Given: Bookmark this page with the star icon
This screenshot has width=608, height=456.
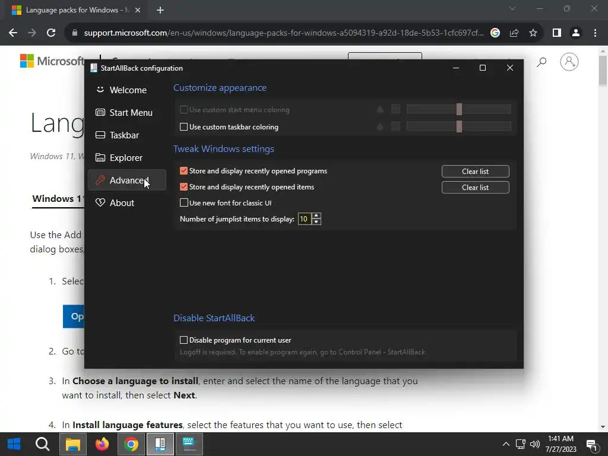Looking at the screenshot, I should point(533,33).
